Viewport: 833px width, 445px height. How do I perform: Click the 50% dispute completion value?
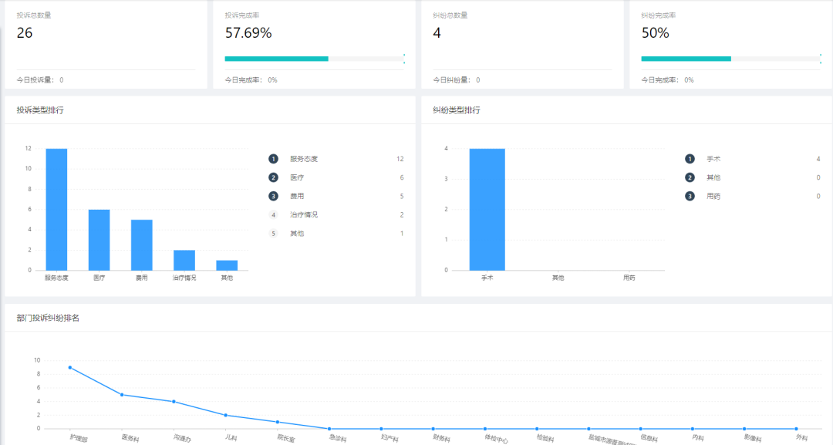655,33
